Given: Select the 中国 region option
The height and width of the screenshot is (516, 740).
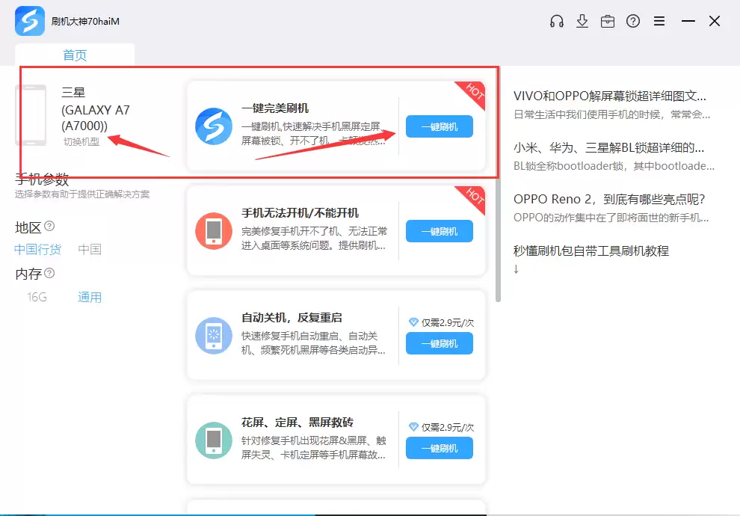Looking at the screenshot, I should pos(90,249).
